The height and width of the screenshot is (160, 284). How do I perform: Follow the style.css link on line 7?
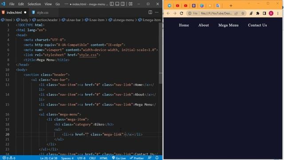[88, 55]
